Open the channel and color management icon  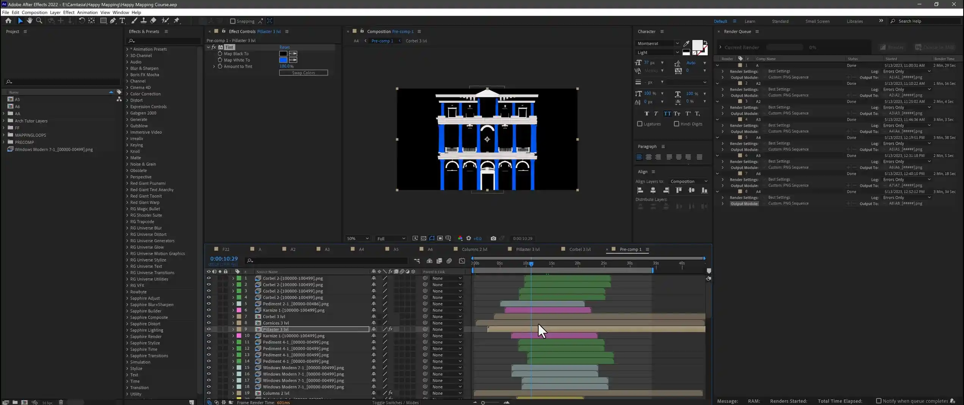pyautogui.click(x=460, y=238)
